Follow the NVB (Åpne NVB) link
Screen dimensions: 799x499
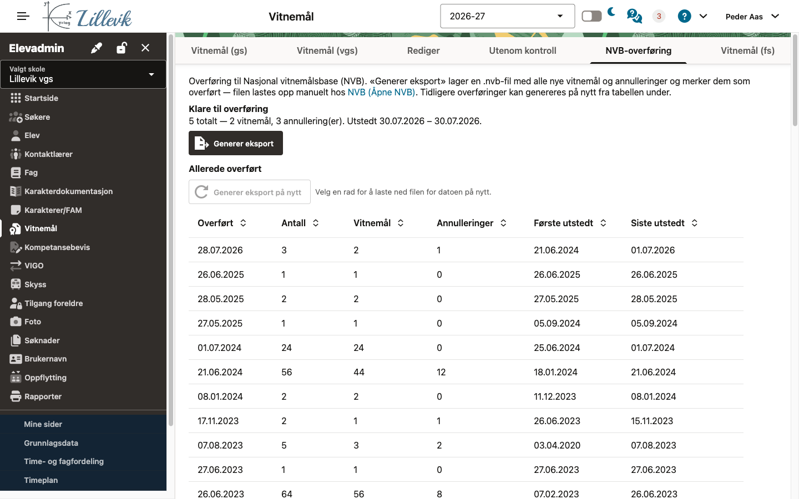[381, 92]
